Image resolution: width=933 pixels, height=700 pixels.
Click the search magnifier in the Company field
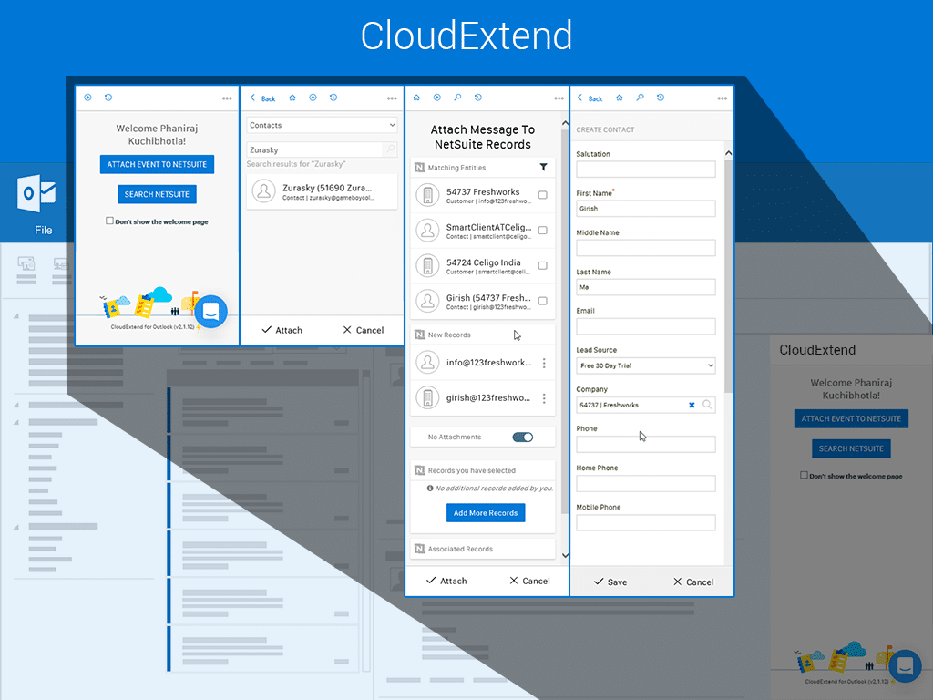707,405
